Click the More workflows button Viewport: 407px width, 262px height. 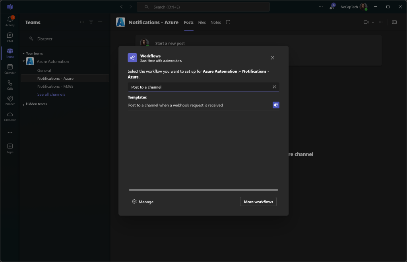coord(258,202)
